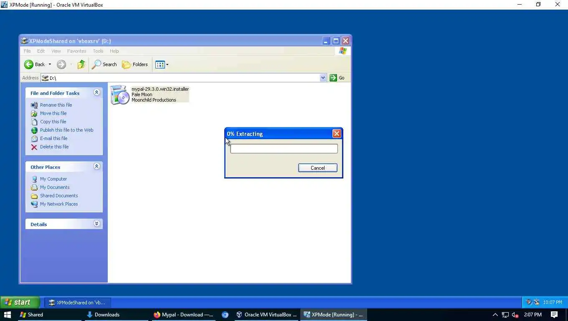Open My Computer link

tap(53, 179)
